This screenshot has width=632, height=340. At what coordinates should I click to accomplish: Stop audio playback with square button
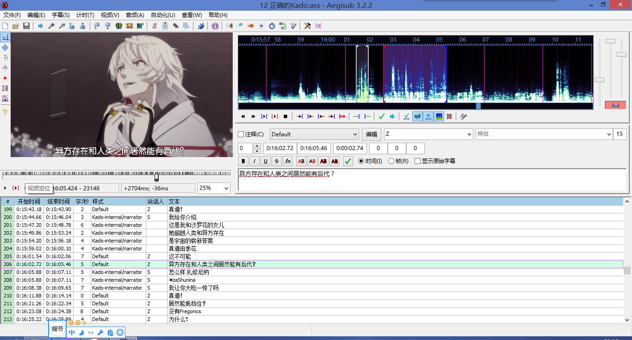click(285, 116)
